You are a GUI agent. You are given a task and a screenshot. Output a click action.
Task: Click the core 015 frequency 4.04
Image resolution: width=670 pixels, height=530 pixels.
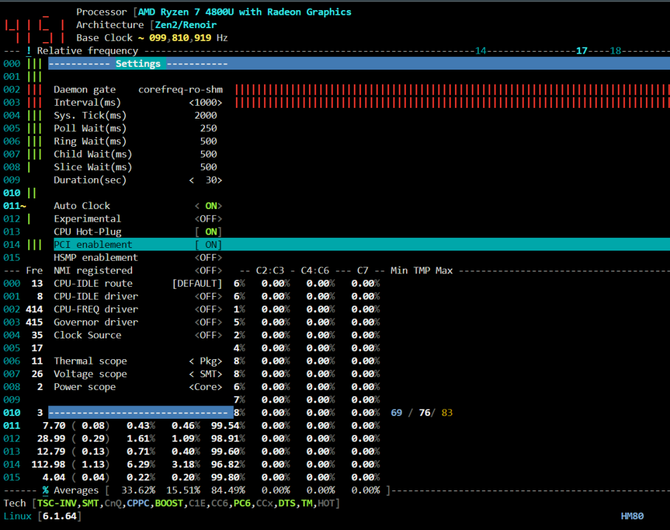click(54, 478)
